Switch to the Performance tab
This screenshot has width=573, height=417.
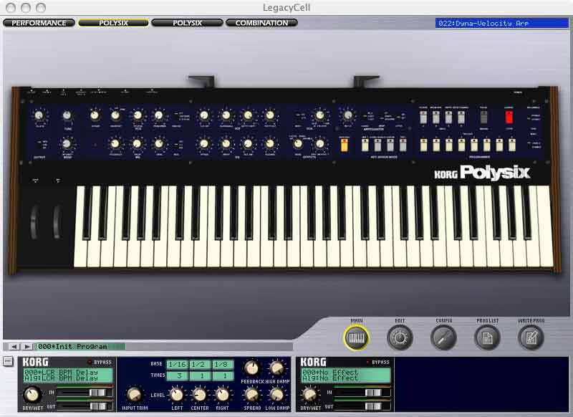39,23
